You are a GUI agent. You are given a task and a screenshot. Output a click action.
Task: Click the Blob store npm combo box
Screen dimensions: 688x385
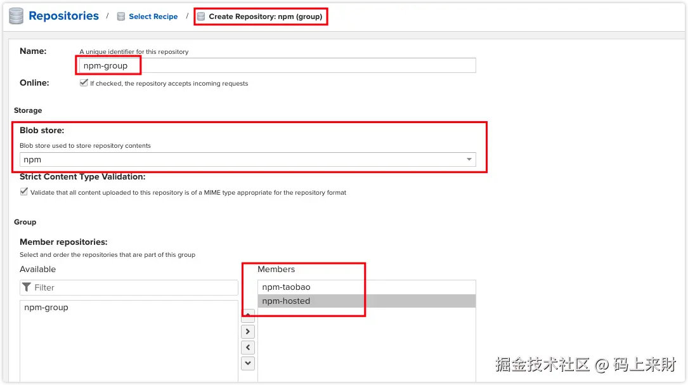click(247, 159)
